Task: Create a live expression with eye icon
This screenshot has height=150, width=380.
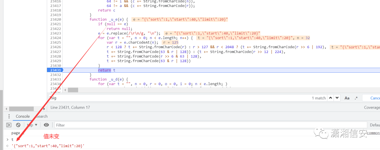Action: click(x=46, y=125)
